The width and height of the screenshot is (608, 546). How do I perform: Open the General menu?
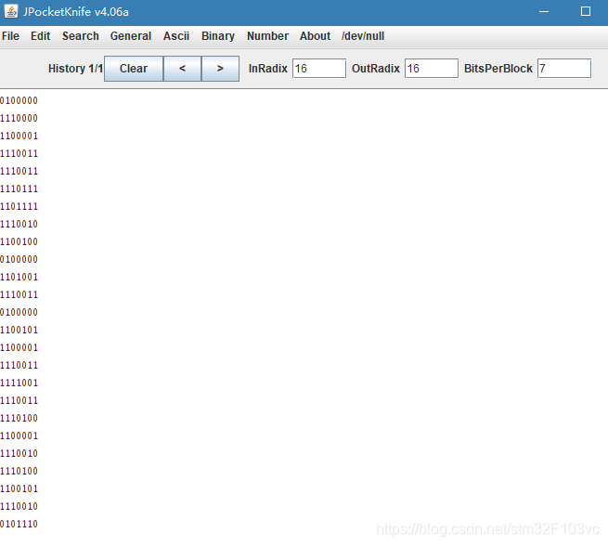pos(131,36)
